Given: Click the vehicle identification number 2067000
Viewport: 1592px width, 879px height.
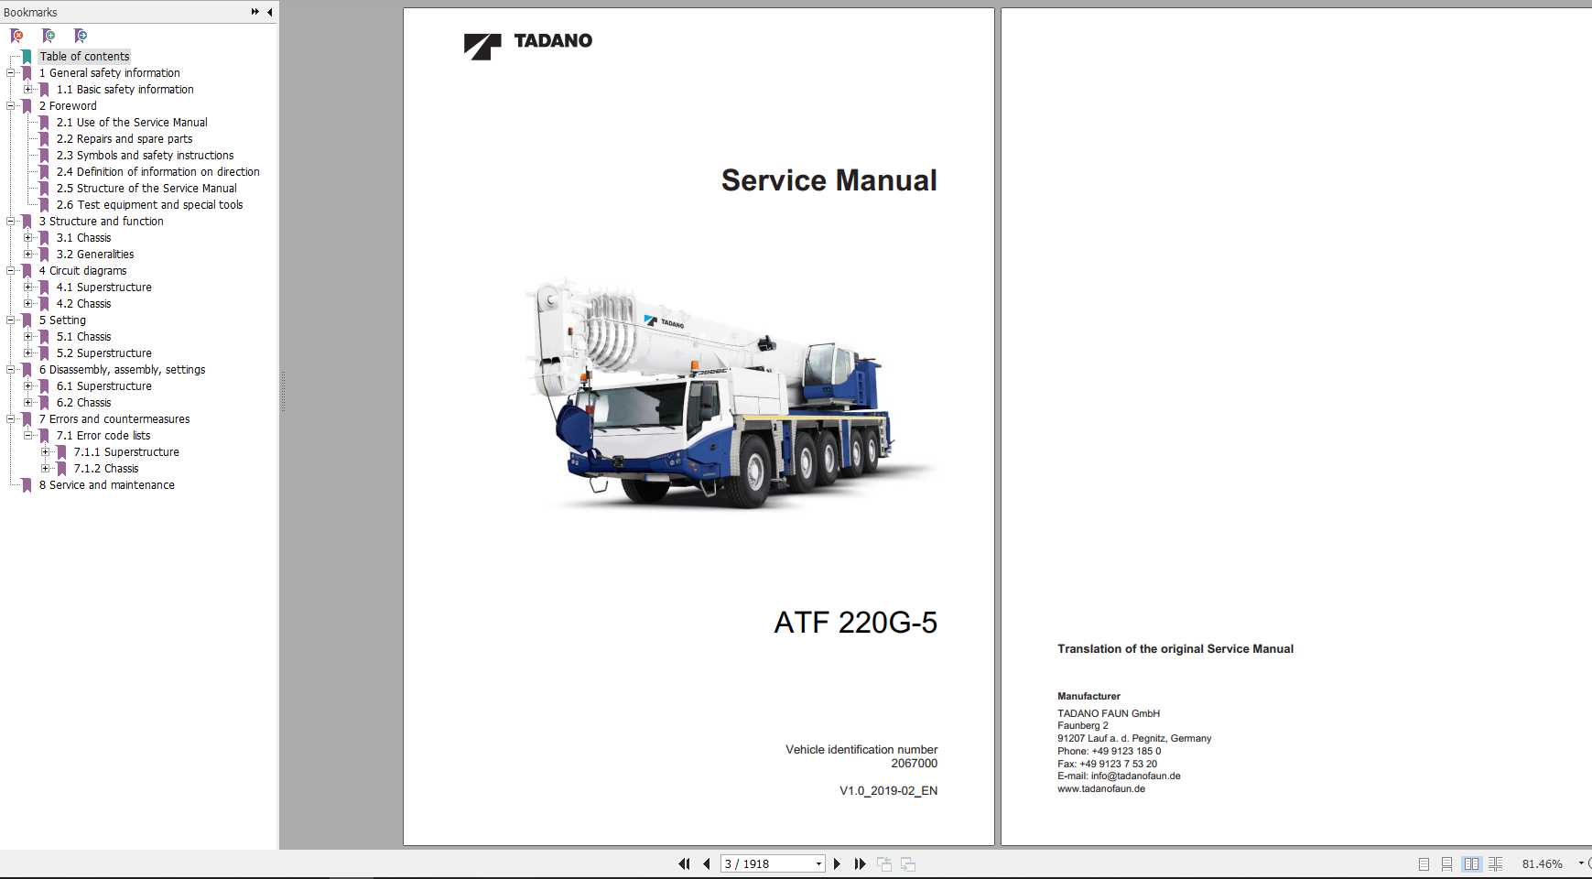Looking at the screenshot, I should 914,764.
